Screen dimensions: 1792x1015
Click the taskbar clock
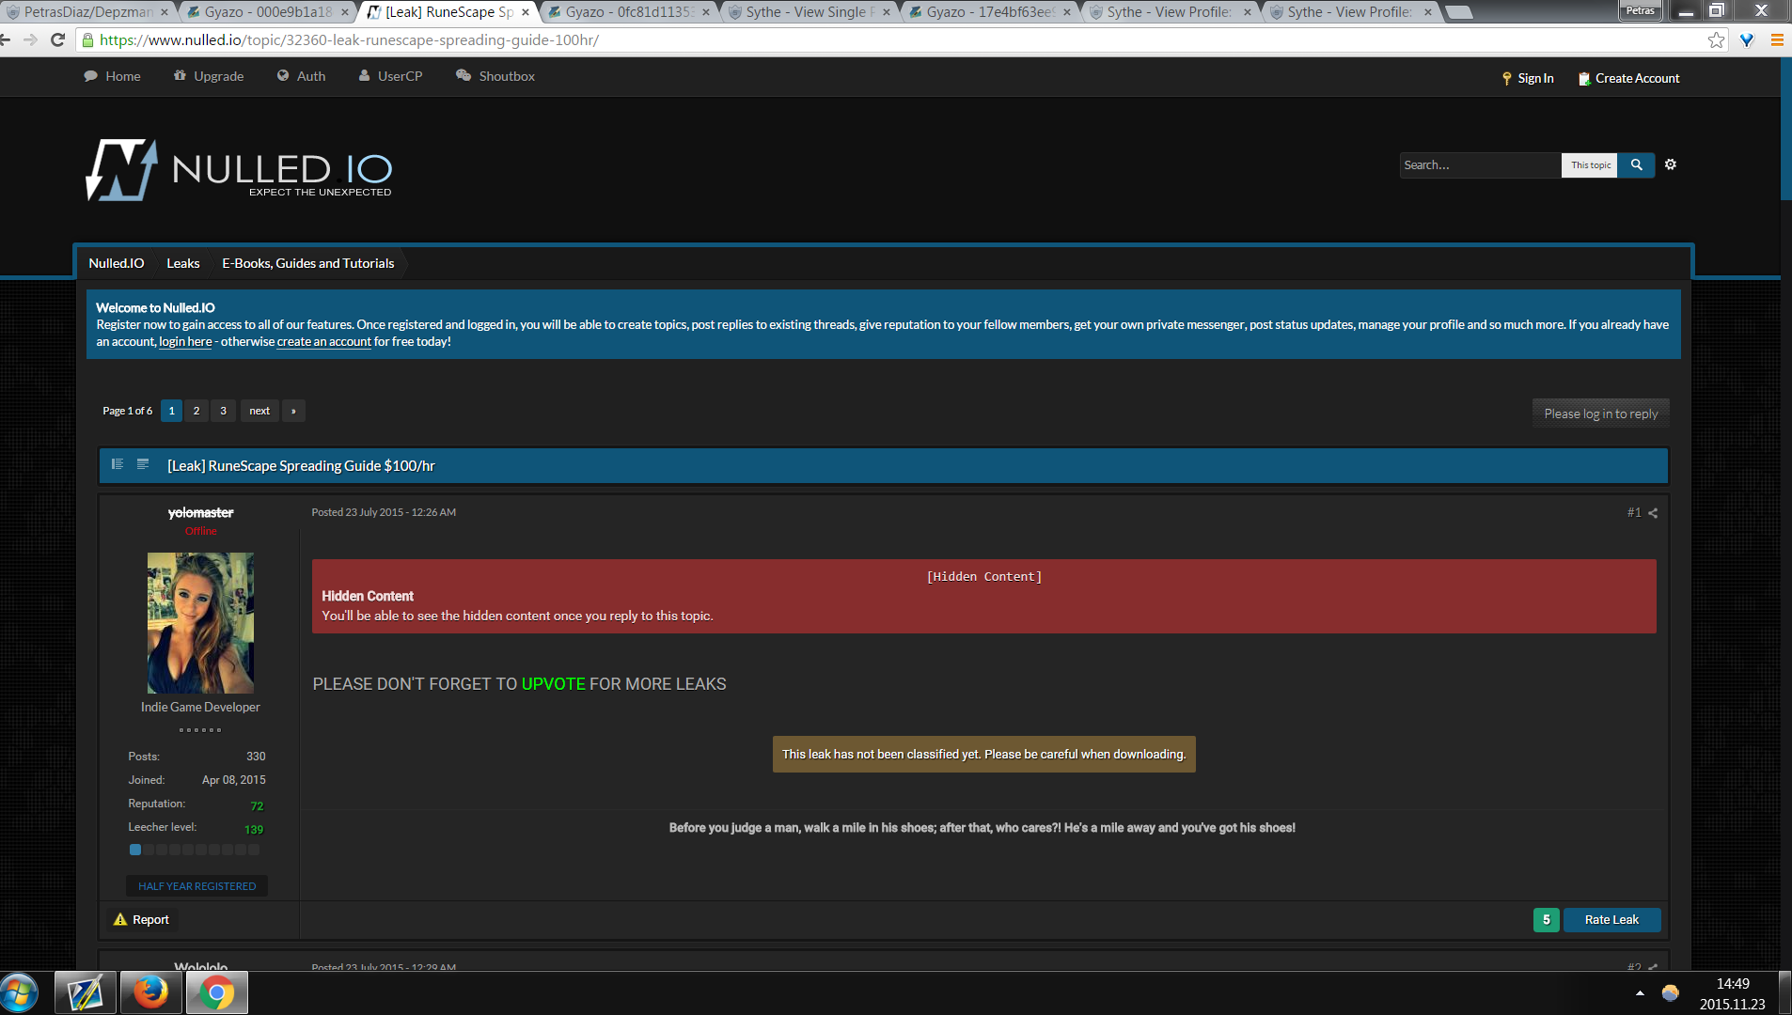point(1733,993)
